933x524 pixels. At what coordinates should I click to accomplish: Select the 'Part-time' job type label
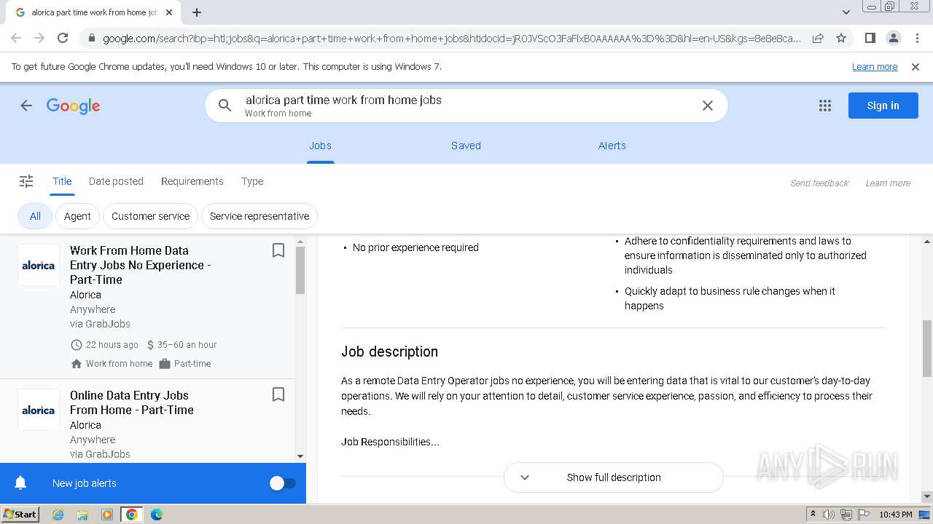(x=192, y=364)
